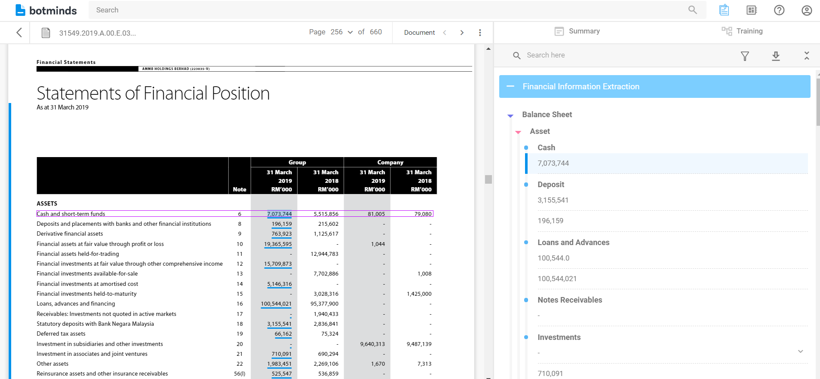Viewport: 820px width, 379px height.
Task: Click 15,709,873 in the table
Action: 278,264
